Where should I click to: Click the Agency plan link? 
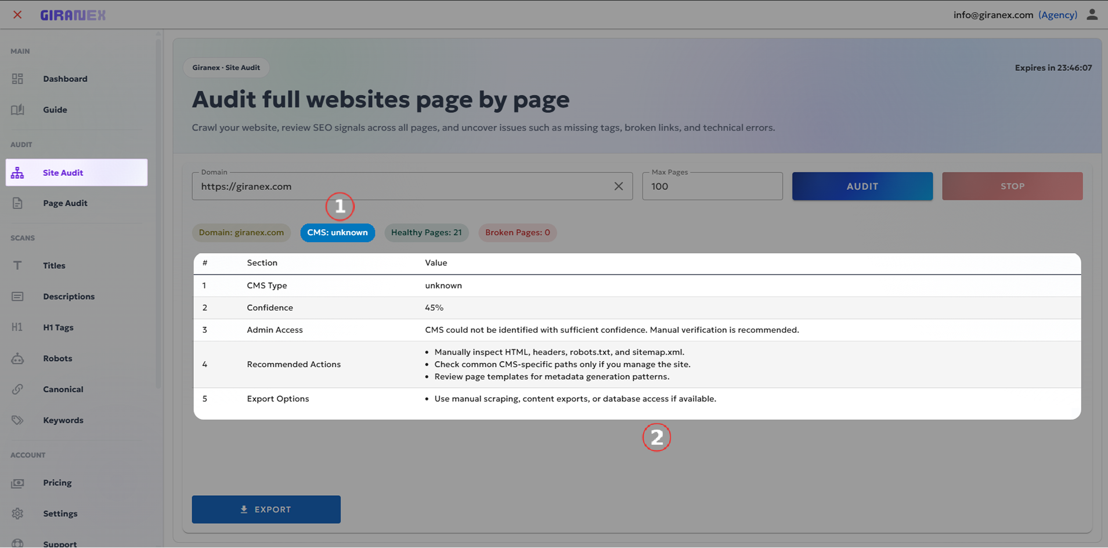pos(1058,15)
